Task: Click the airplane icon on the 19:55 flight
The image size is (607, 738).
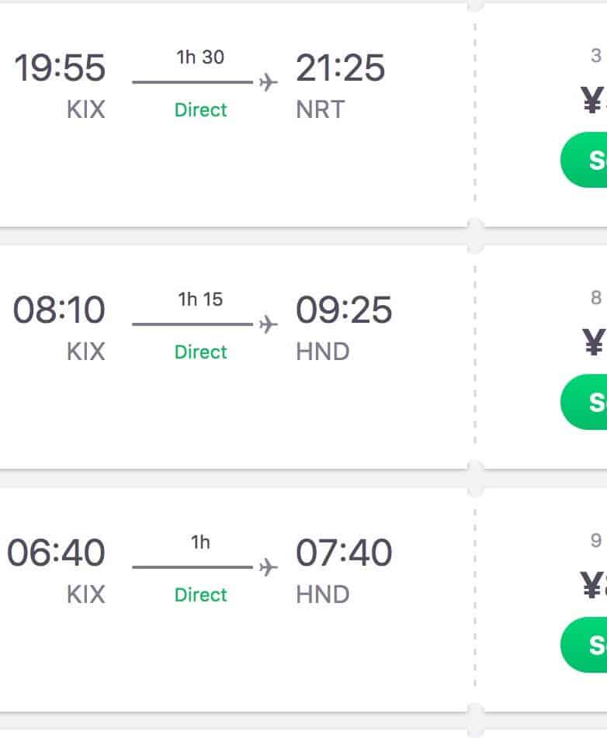Action: (268, 81)
